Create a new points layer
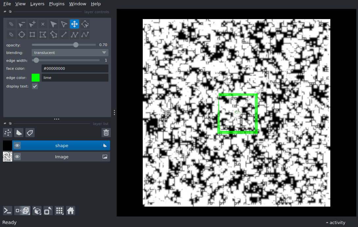Screen dimensions: 358x227 (x=8, y=133)
